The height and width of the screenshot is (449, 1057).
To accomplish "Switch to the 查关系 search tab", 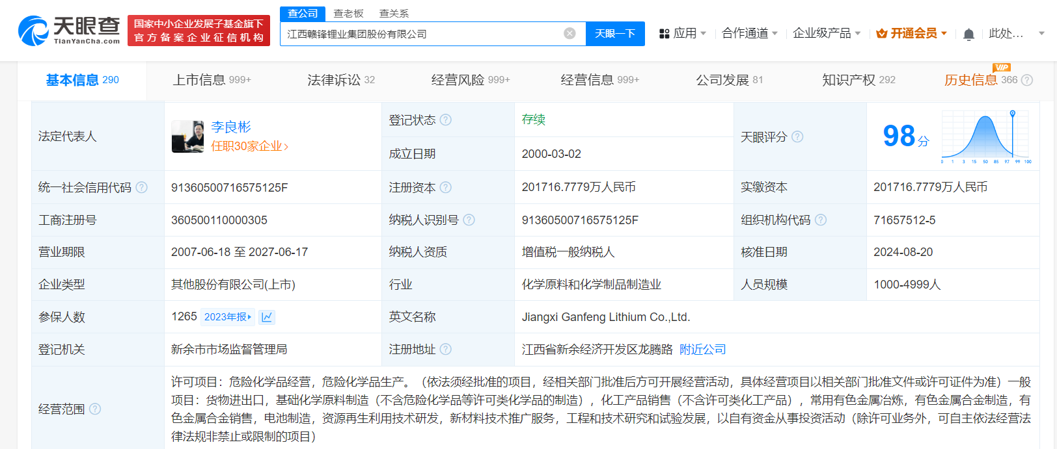I will [x=394, y=13].
